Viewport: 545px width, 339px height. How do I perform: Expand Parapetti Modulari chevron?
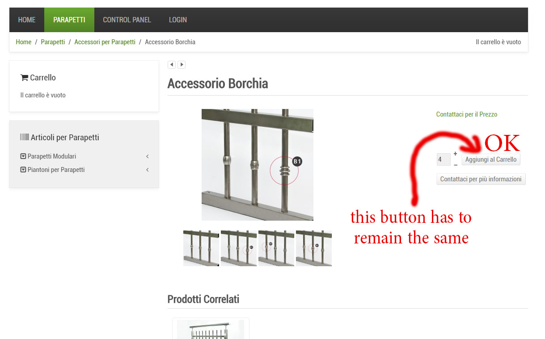147,156
